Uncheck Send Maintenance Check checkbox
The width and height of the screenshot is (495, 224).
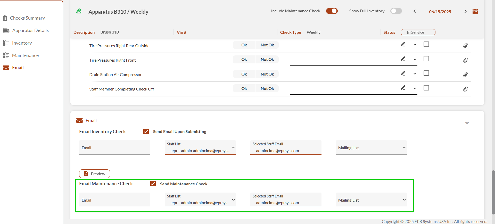pos(153,184)
